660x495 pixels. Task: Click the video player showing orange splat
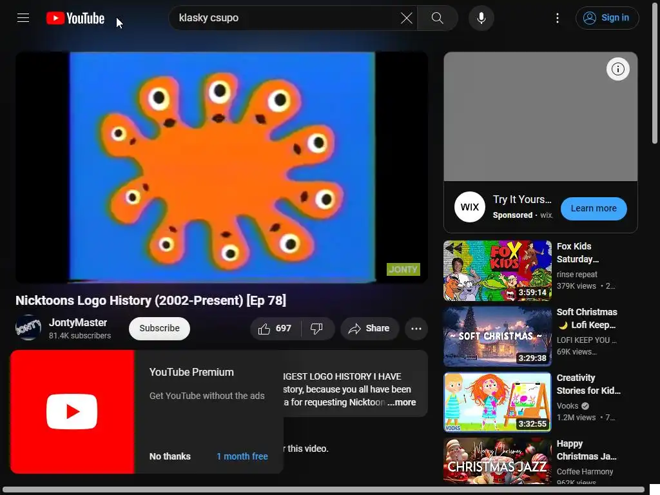tap(222, 167)
